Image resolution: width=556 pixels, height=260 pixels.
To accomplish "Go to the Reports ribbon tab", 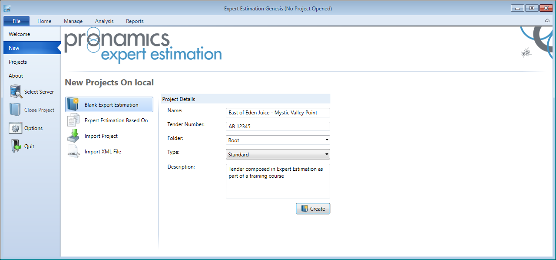I will click(135, 21).
